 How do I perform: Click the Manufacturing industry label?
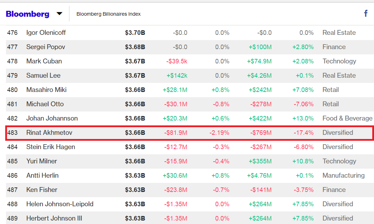coord(343,176)
